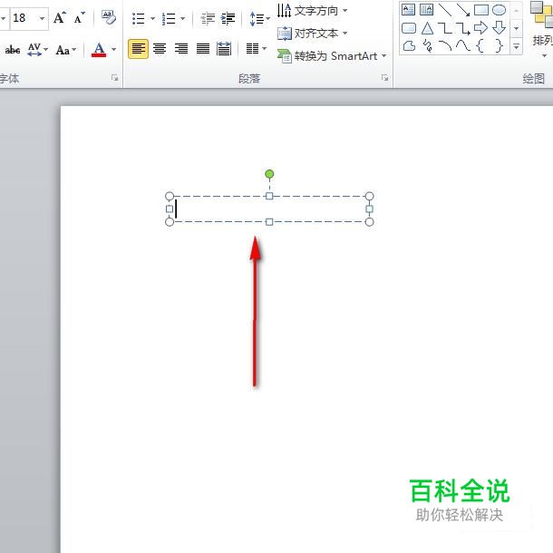Toggle align text left
Viewport: 553px width, 553px height.
point(138,49)
